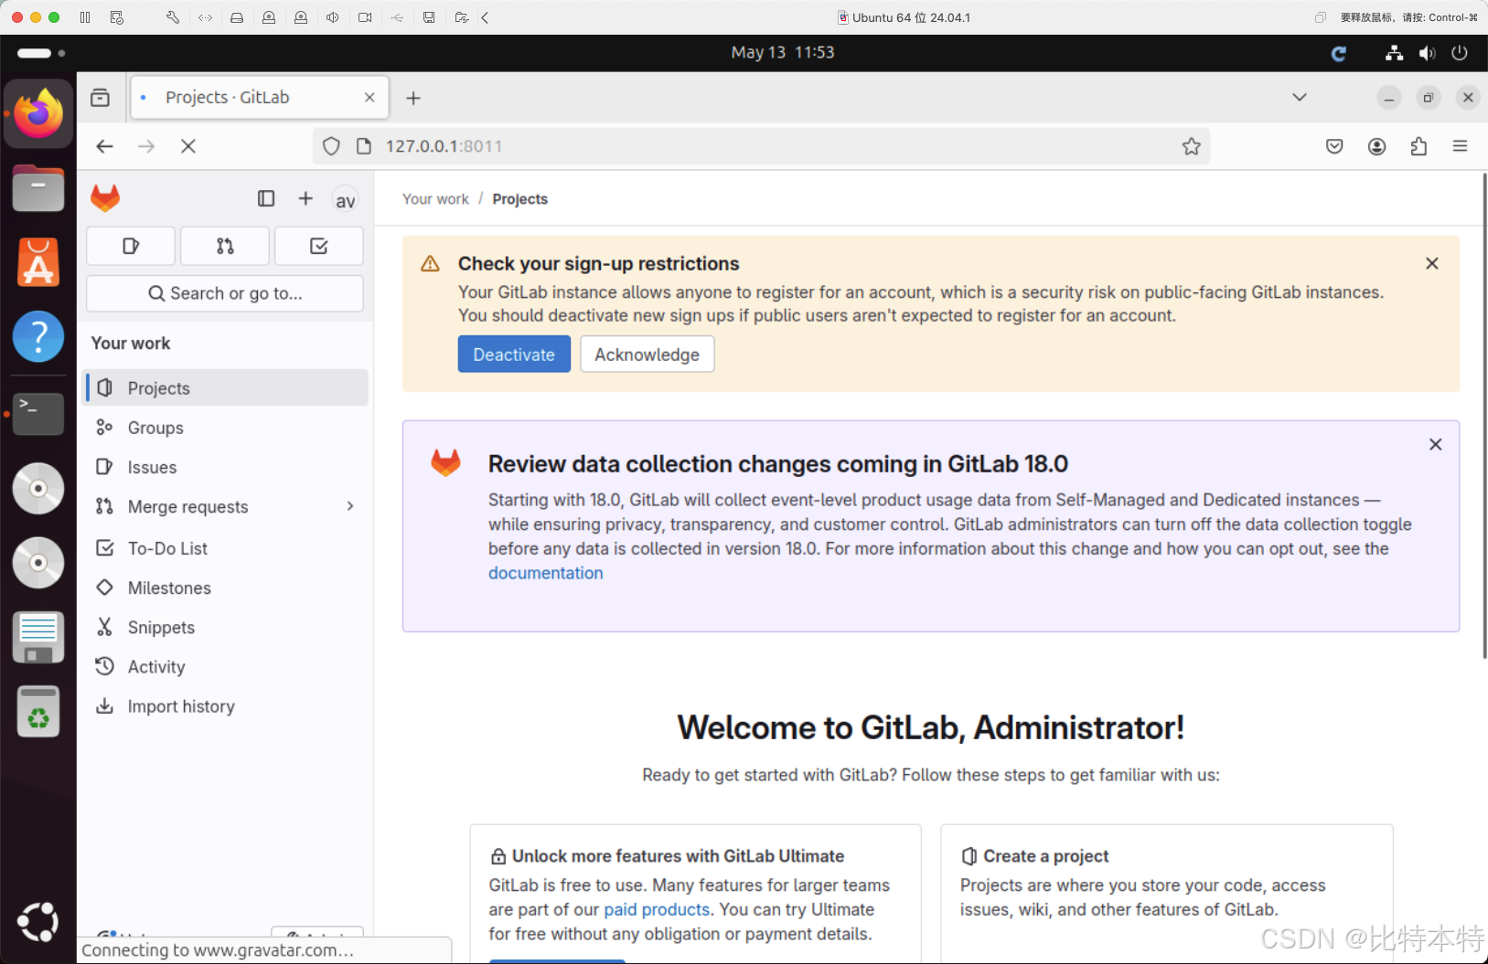The width and height of the screenshot is (1488, 964).
Task: Open assigned issues shortcut button
Action: pos(131,246)
